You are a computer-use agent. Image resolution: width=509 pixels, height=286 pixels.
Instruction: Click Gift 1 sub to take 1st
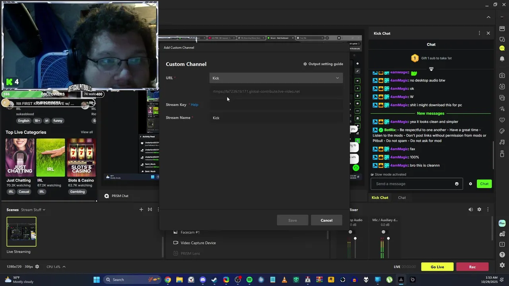click(436, 58)
